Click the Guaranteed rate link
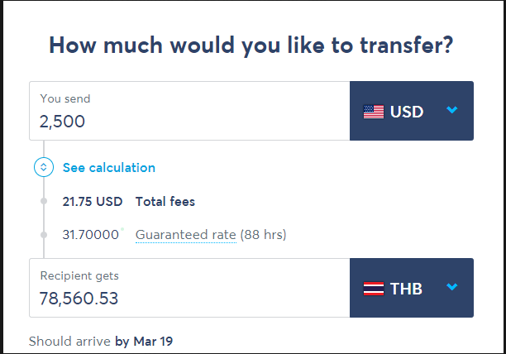Image resolution: width=506 pixels, height=354 pixels. [x=186, y=235]
